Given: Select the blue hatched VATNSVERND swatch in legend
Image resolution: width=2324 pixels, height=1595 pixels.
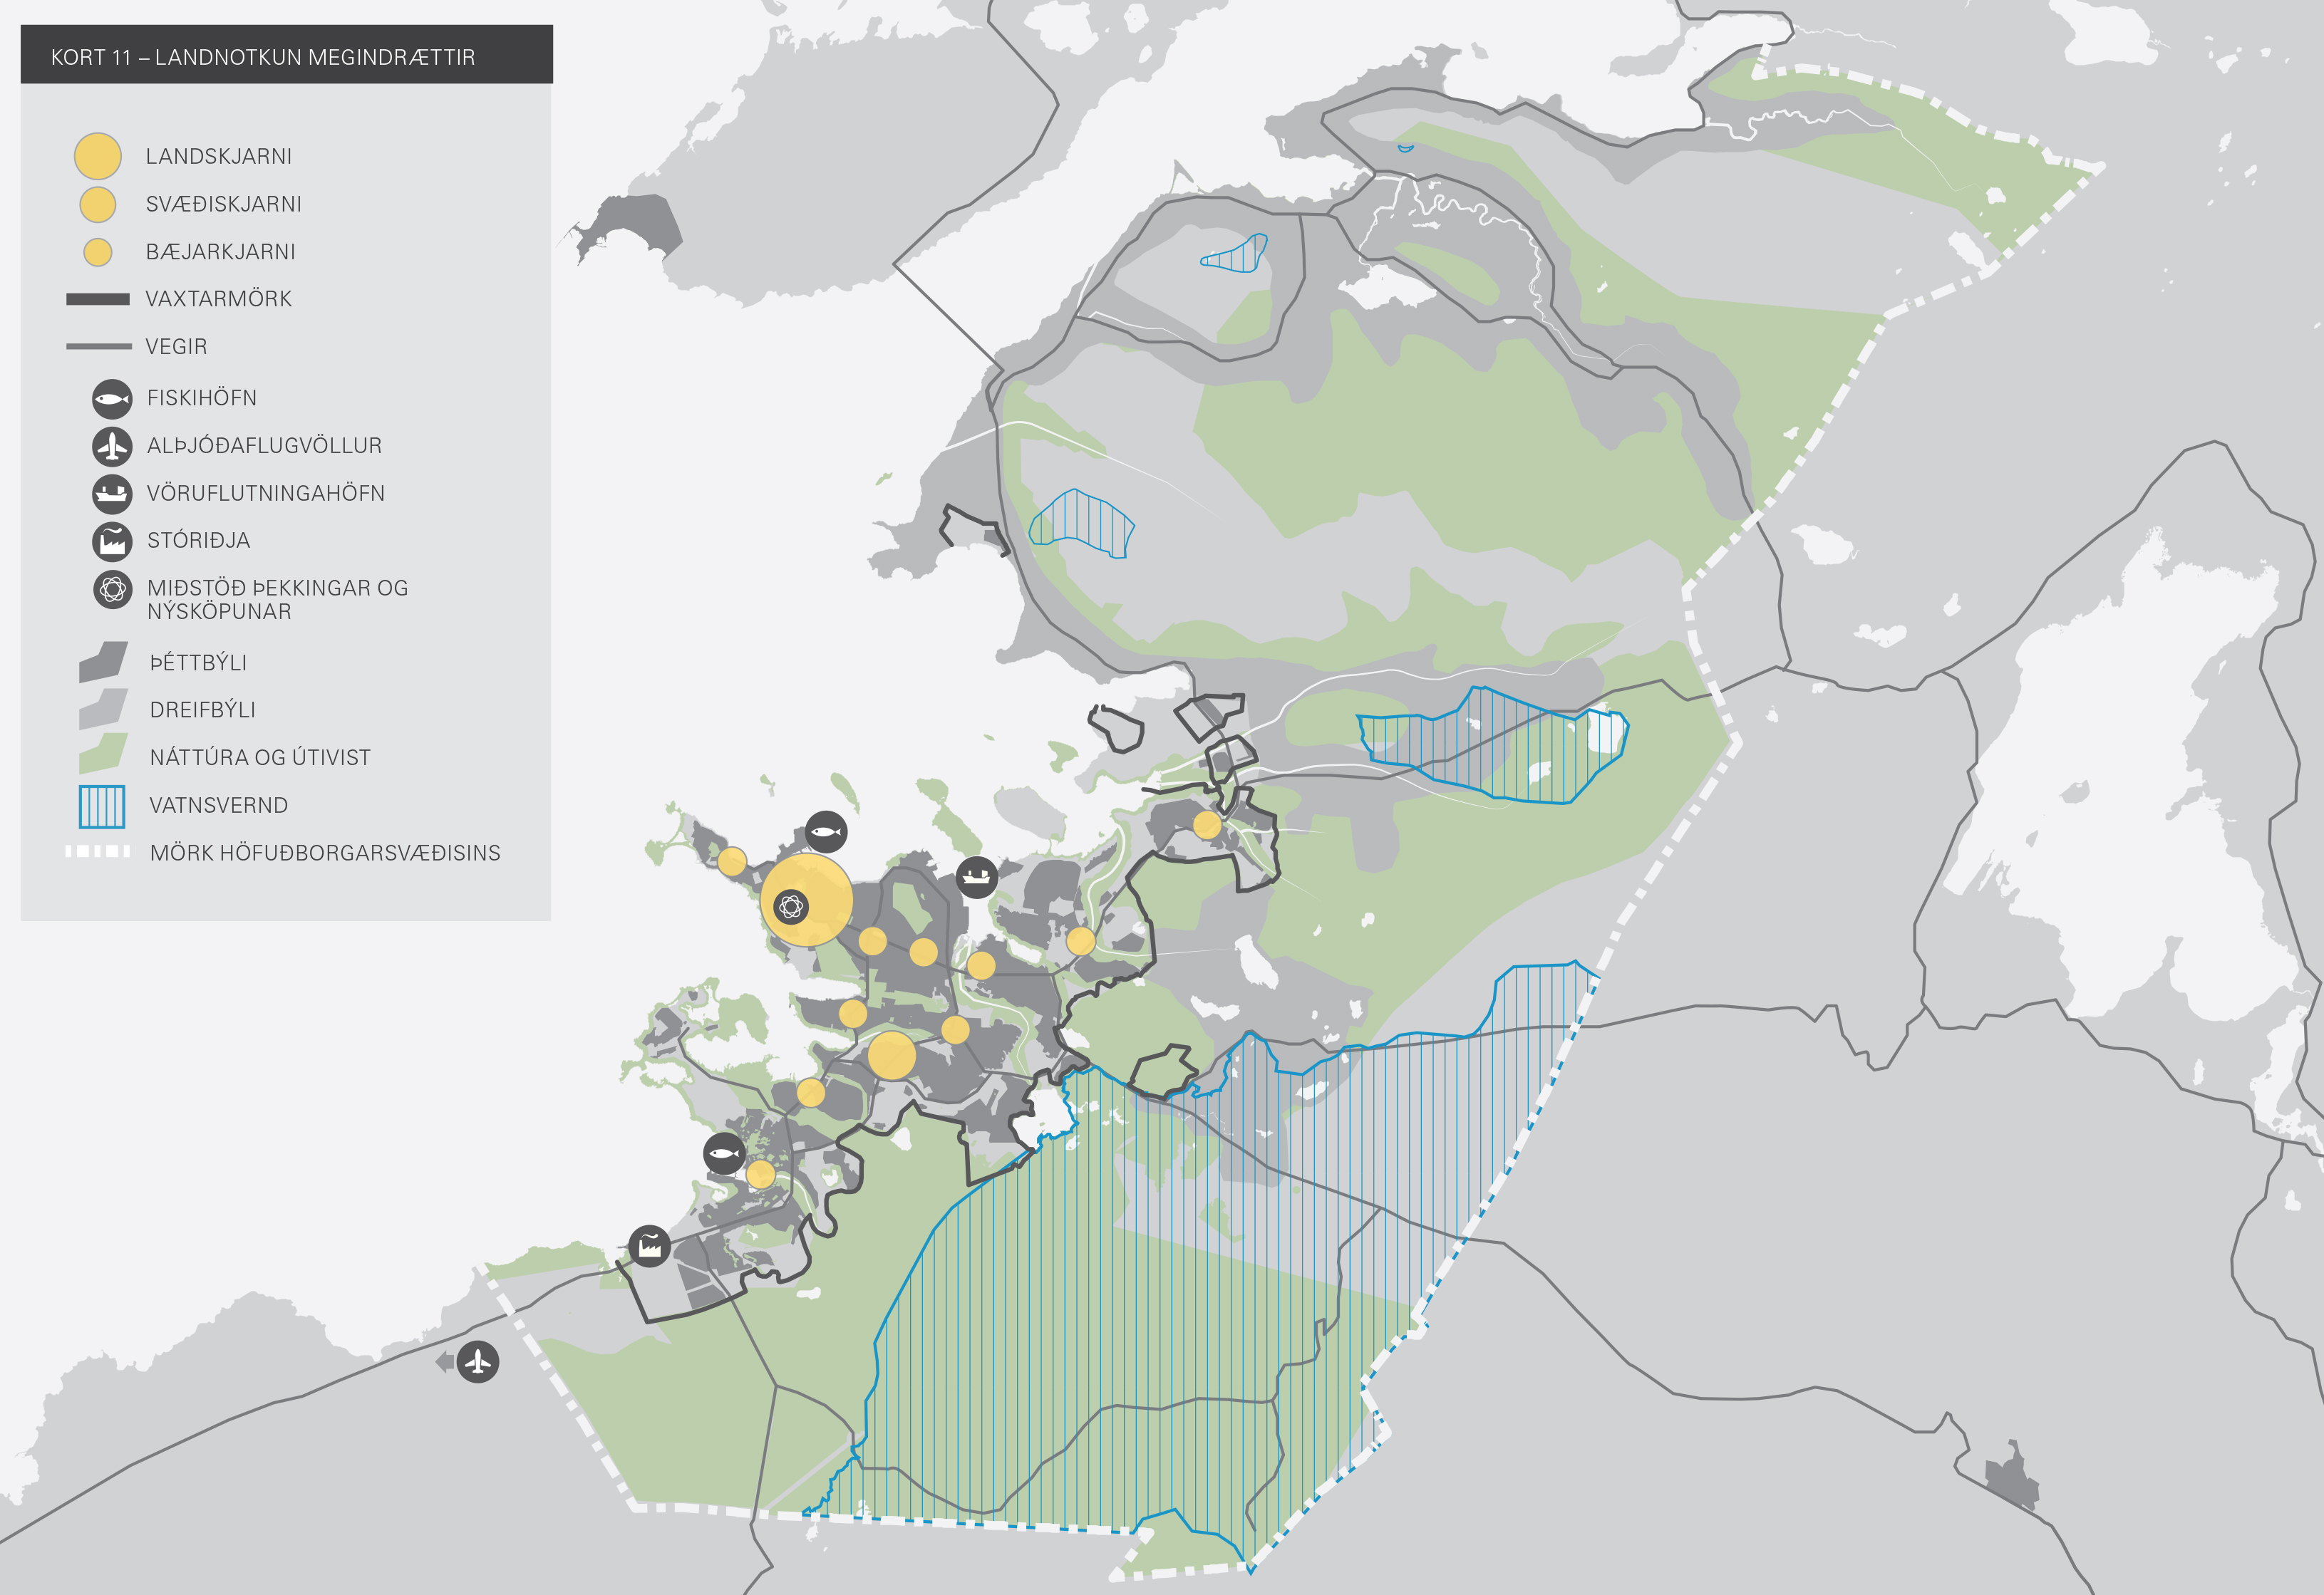Looking at the screenshot, I should coord(102,806).
